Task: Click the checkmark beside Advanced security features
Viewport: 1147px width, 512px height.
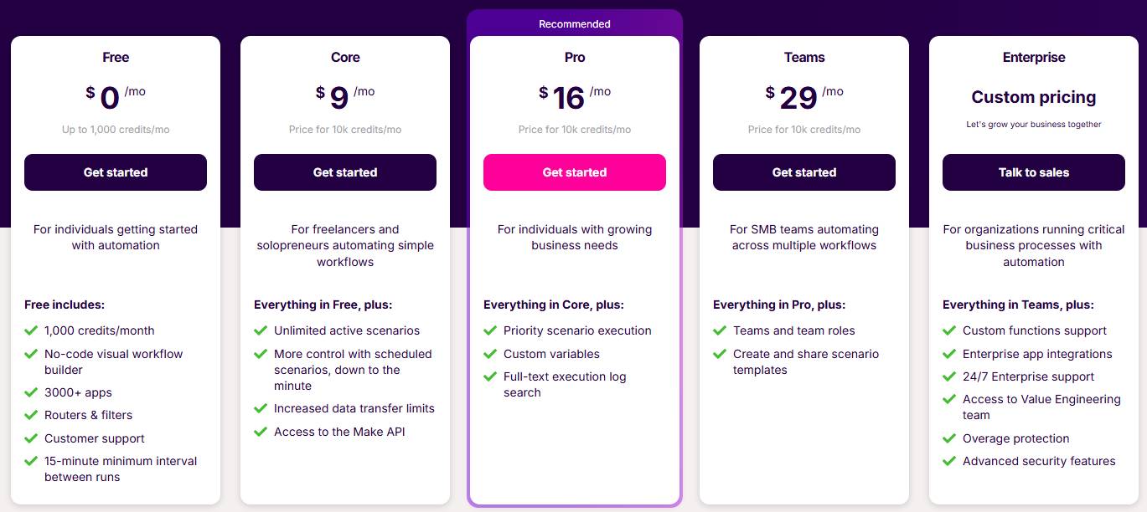Action: (949, 461)
